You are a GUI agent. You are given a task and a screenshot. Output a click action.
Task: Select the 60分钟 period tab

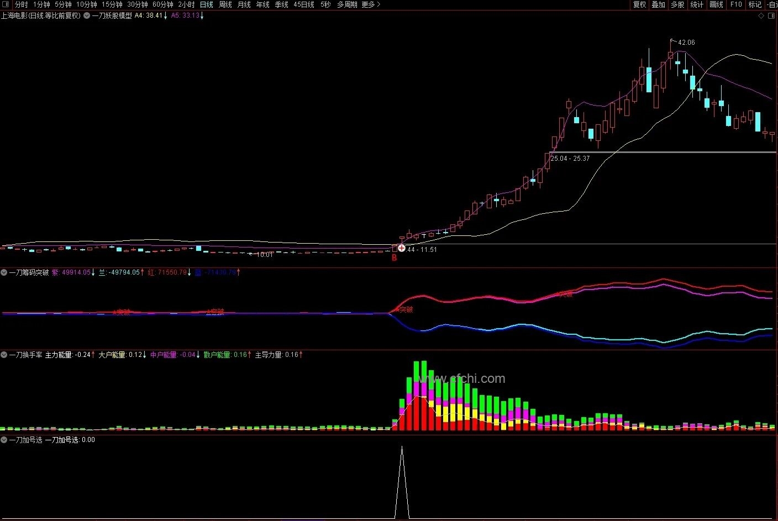[x=163, y=4]
